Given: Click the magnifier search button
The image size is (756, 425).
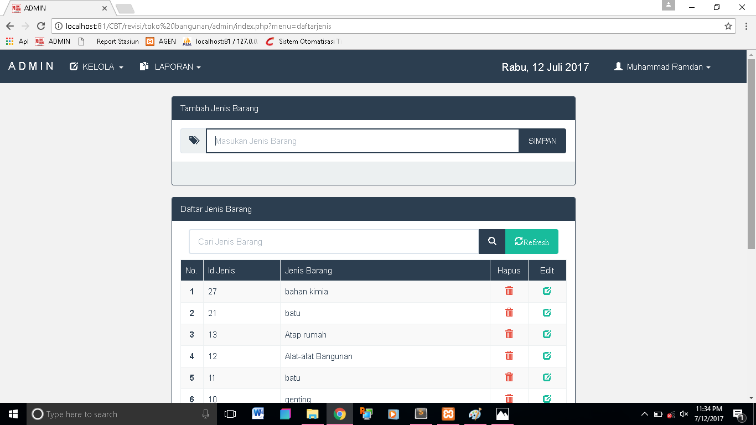Looking at the screenshot, I should click(x=492, y=242).
